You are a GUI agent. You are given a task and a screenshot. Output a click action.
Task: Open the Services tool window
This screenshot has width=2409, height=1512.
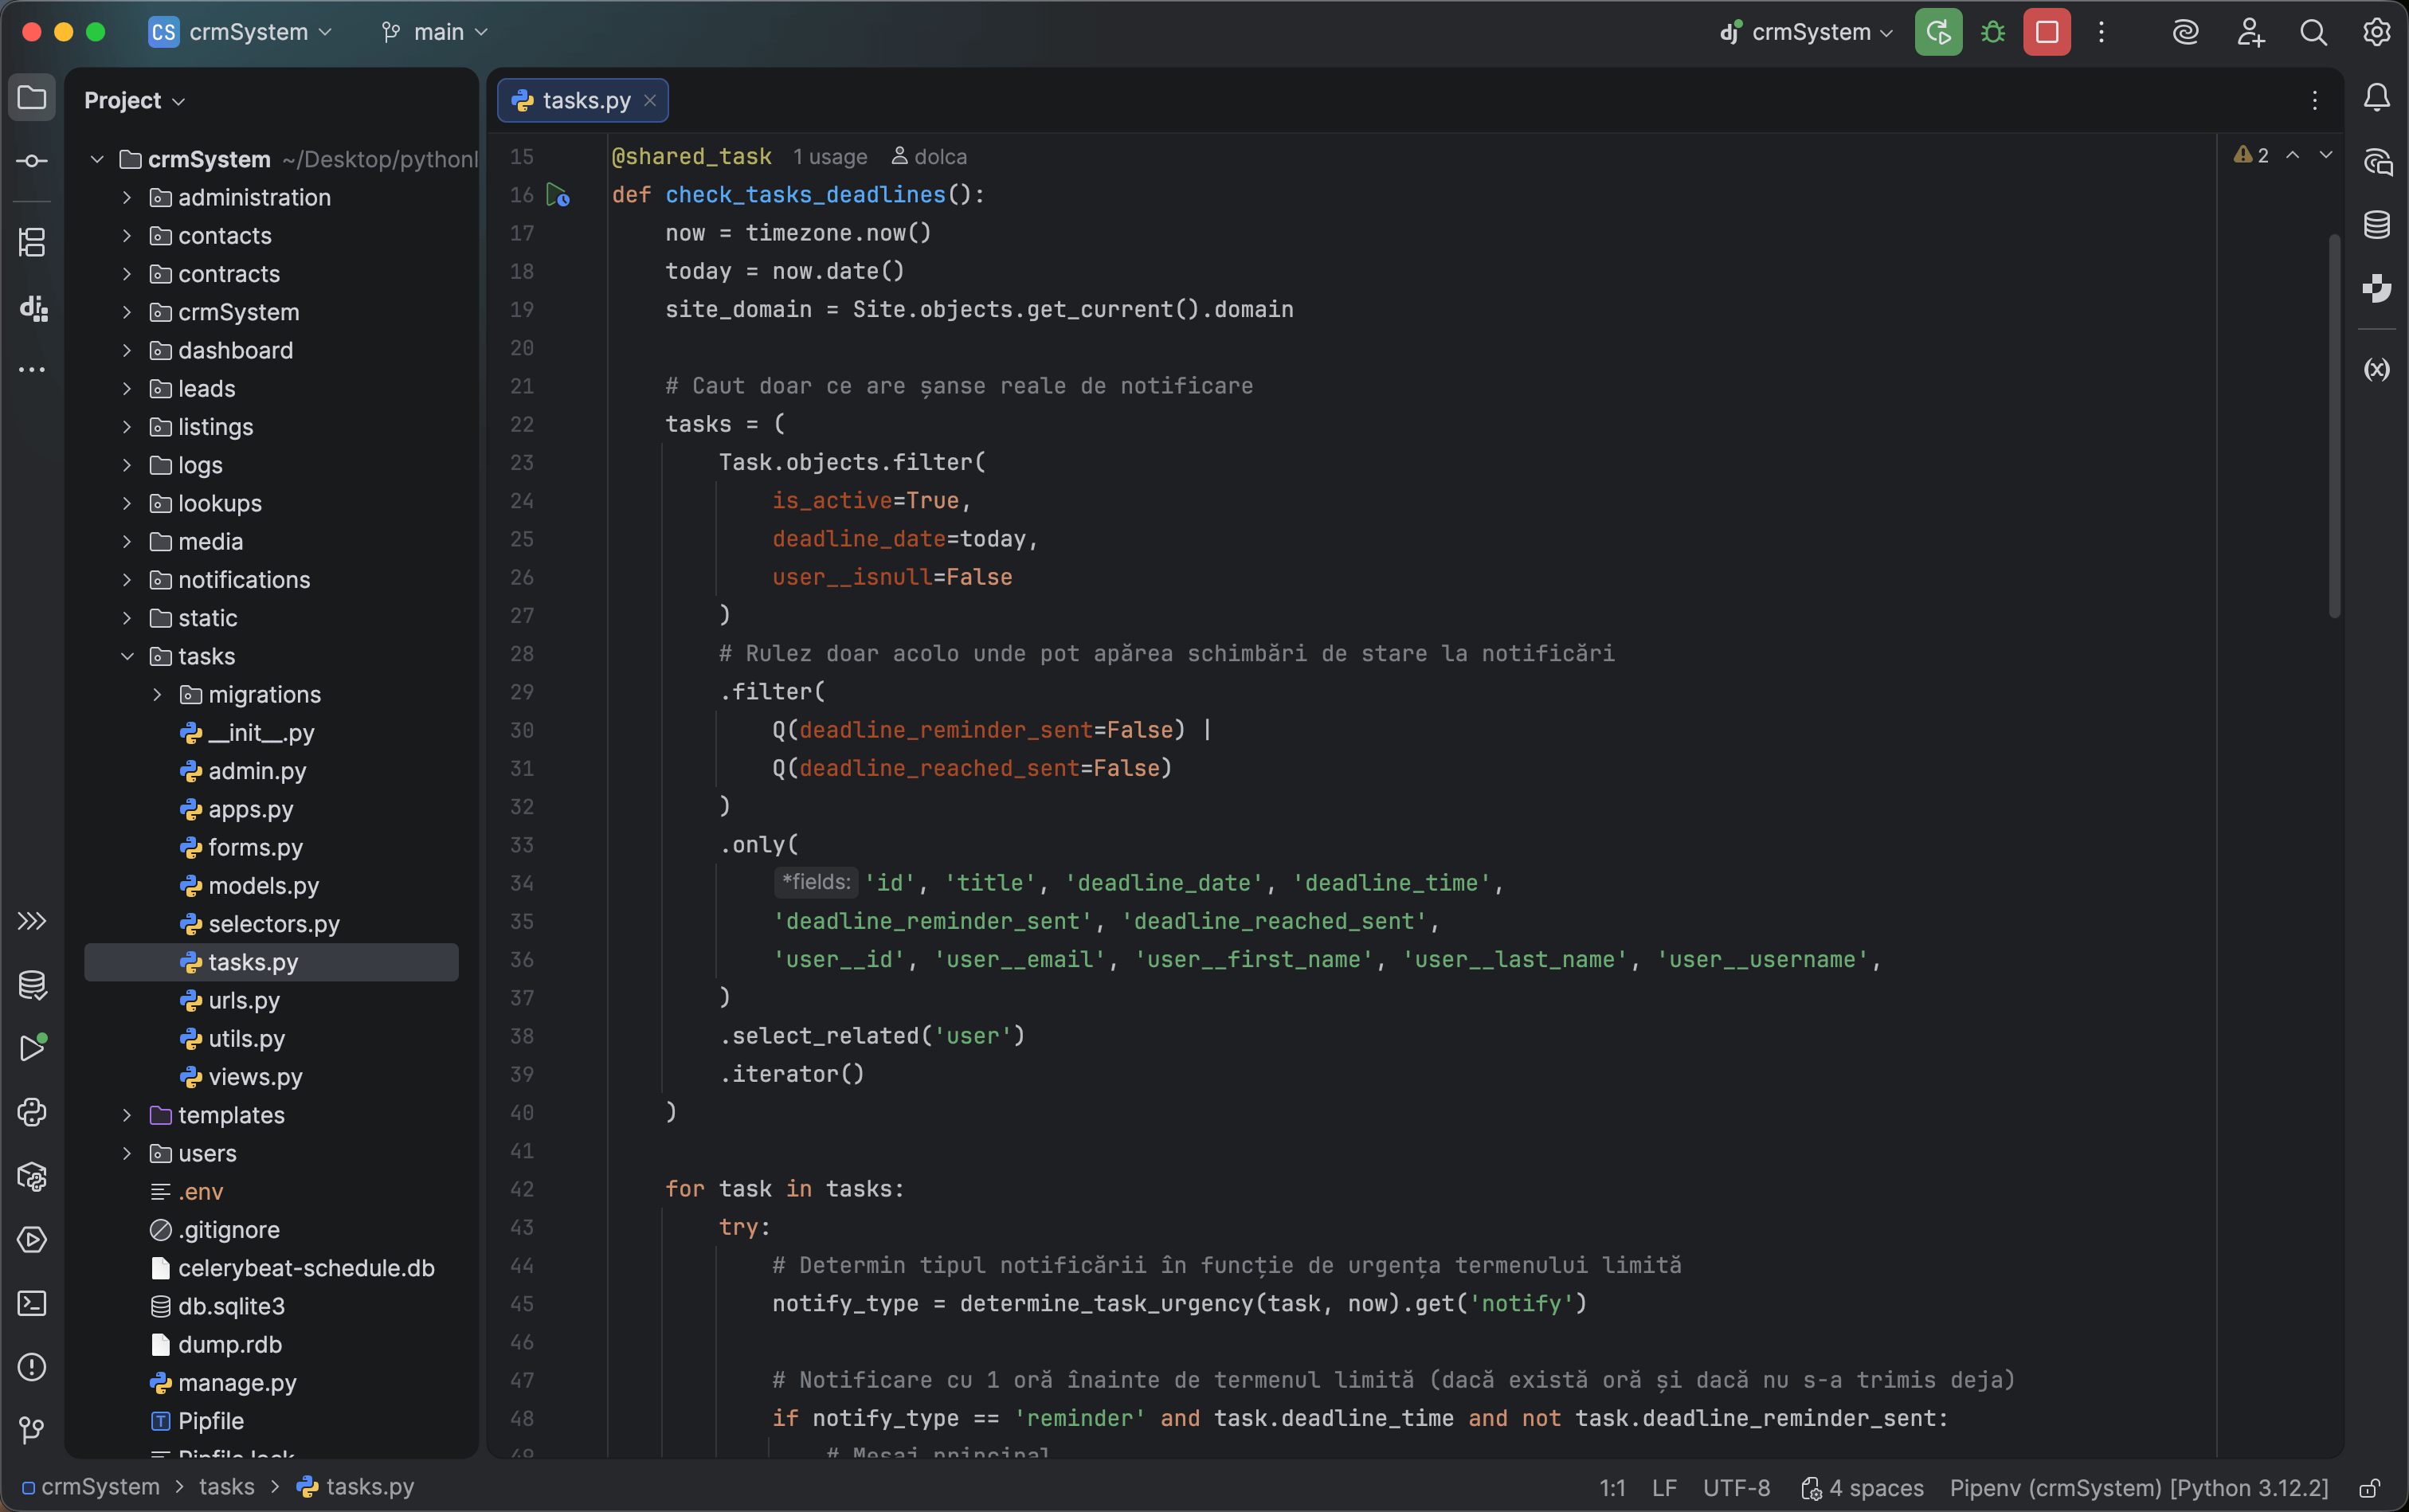pos(33,1240)
